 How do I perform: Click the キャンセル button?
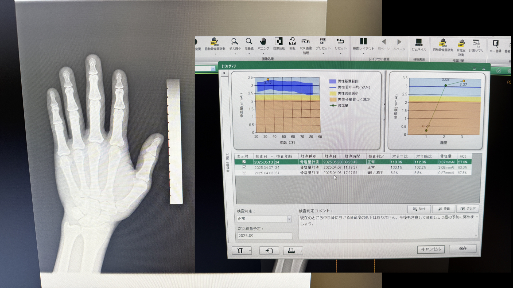(x=431, y=249)
